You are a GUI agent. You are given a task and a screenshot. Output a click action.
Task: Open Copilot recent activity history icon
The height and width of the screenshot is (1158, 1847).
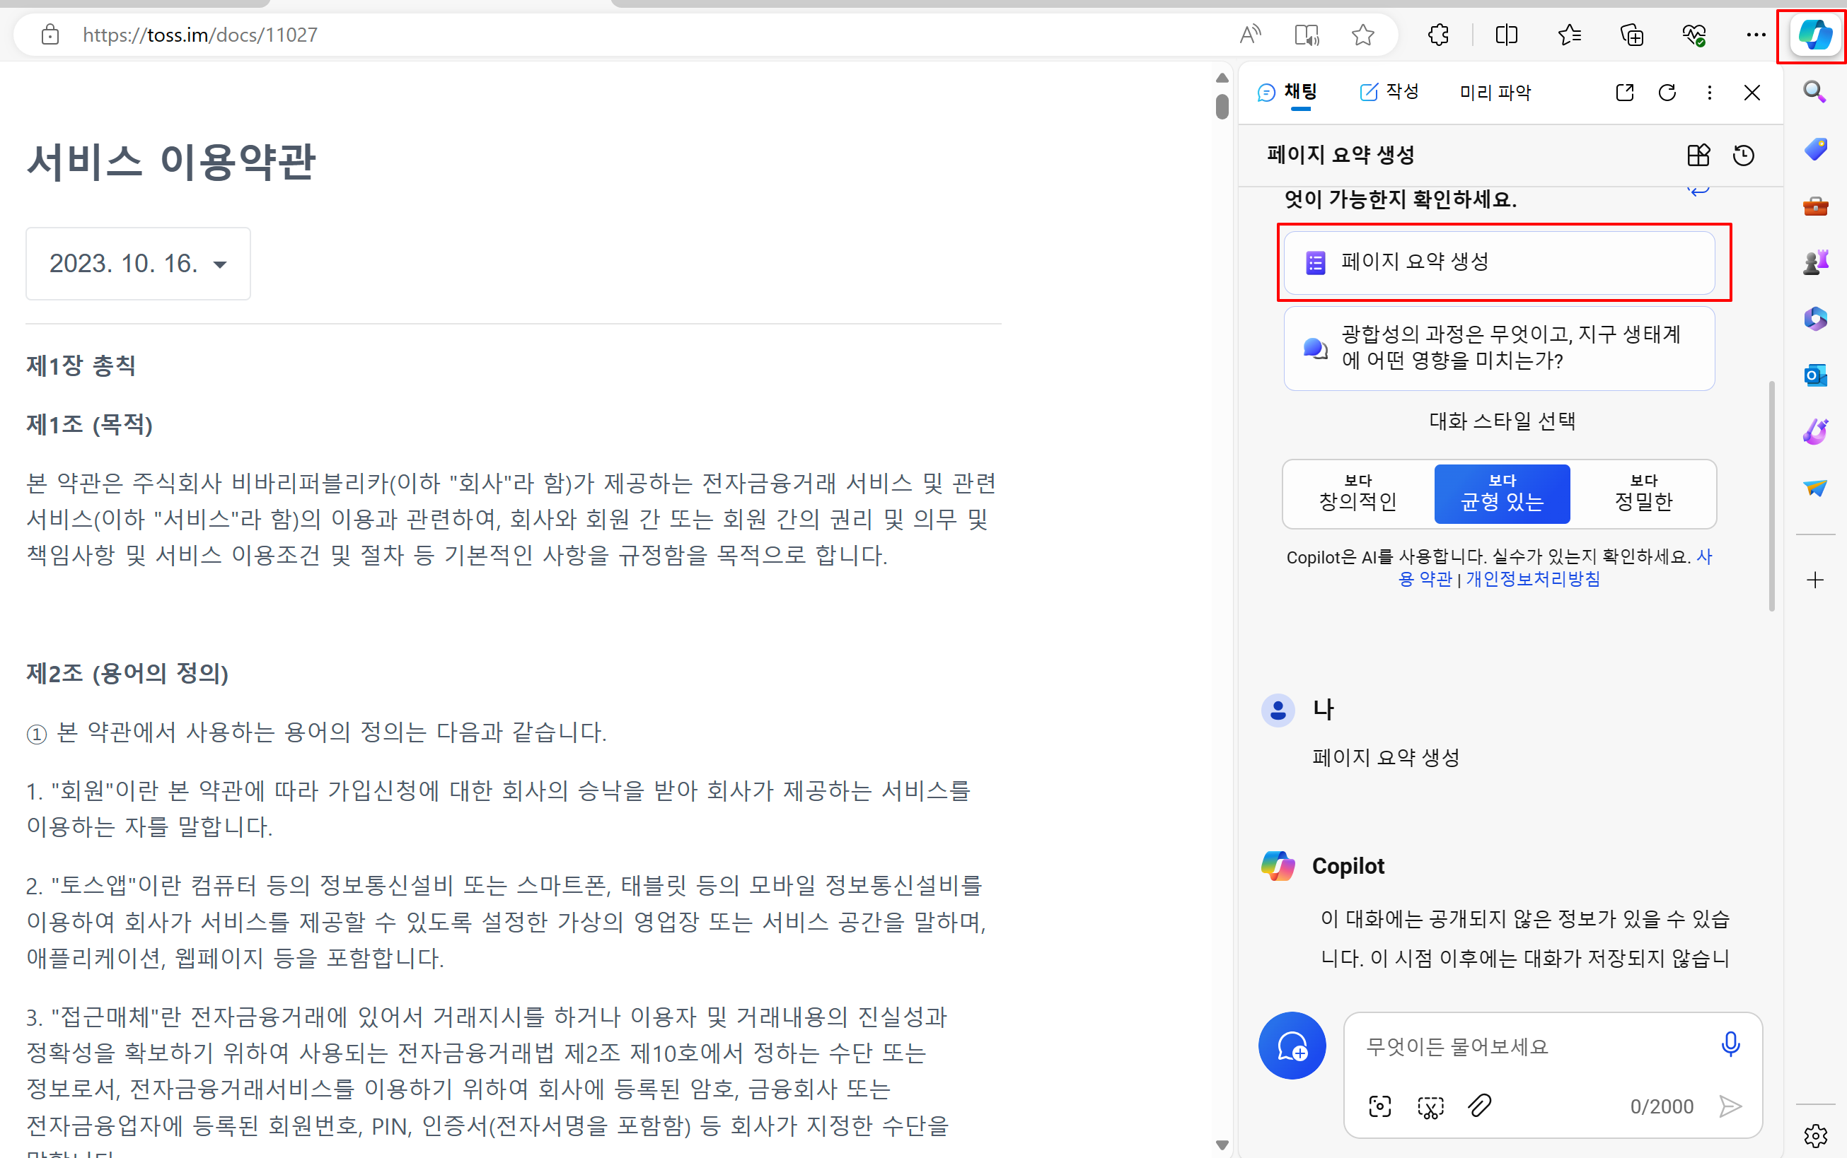point(1744,156)
